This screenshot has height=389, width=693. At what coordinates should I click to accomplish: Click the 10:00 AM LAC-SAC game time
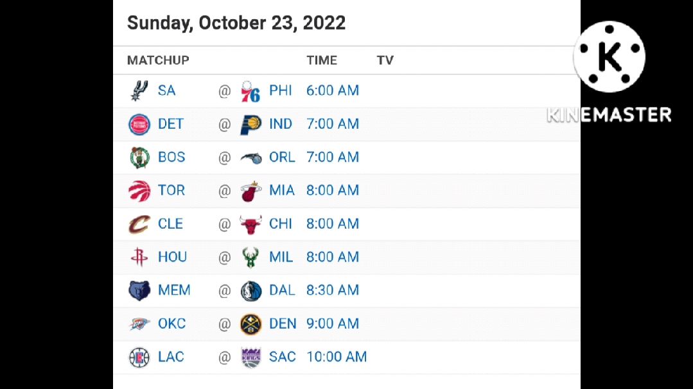point(337,357)
